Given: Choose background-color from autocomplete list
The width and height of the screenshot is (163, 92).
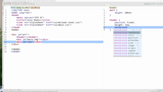Looking at the screenshot, I should (x=127, y=35).
